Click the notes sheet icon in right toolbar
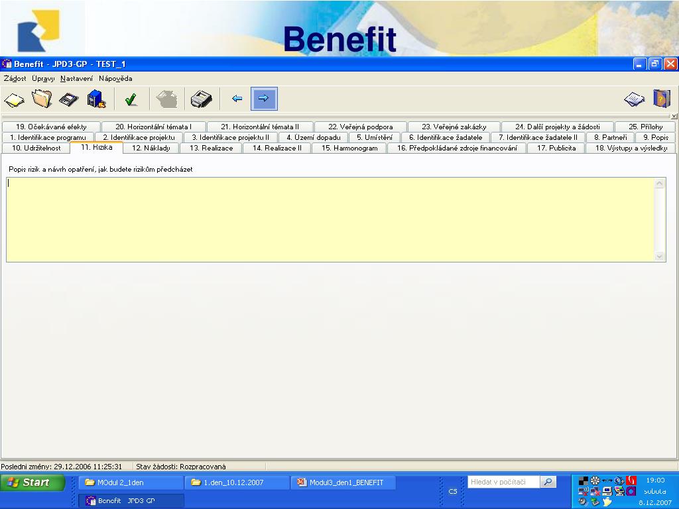This screenshot has width=679, height=509. click(x=635, y=99)
